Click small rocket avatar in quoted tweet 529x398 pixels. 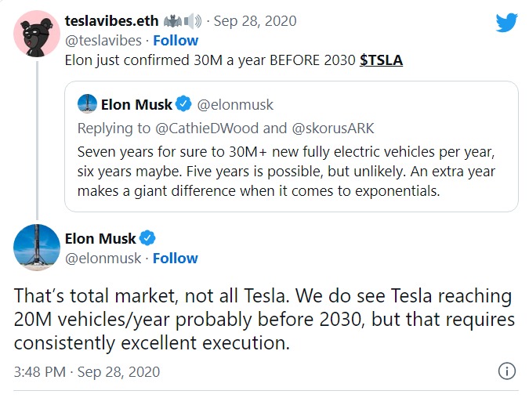coord(87,103)
